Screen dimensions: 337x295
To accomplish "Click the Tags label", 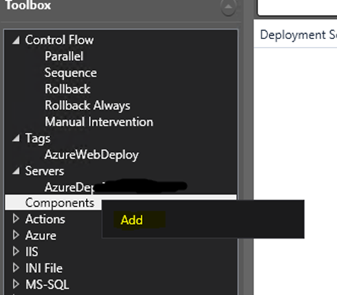I will pos(38,138).
